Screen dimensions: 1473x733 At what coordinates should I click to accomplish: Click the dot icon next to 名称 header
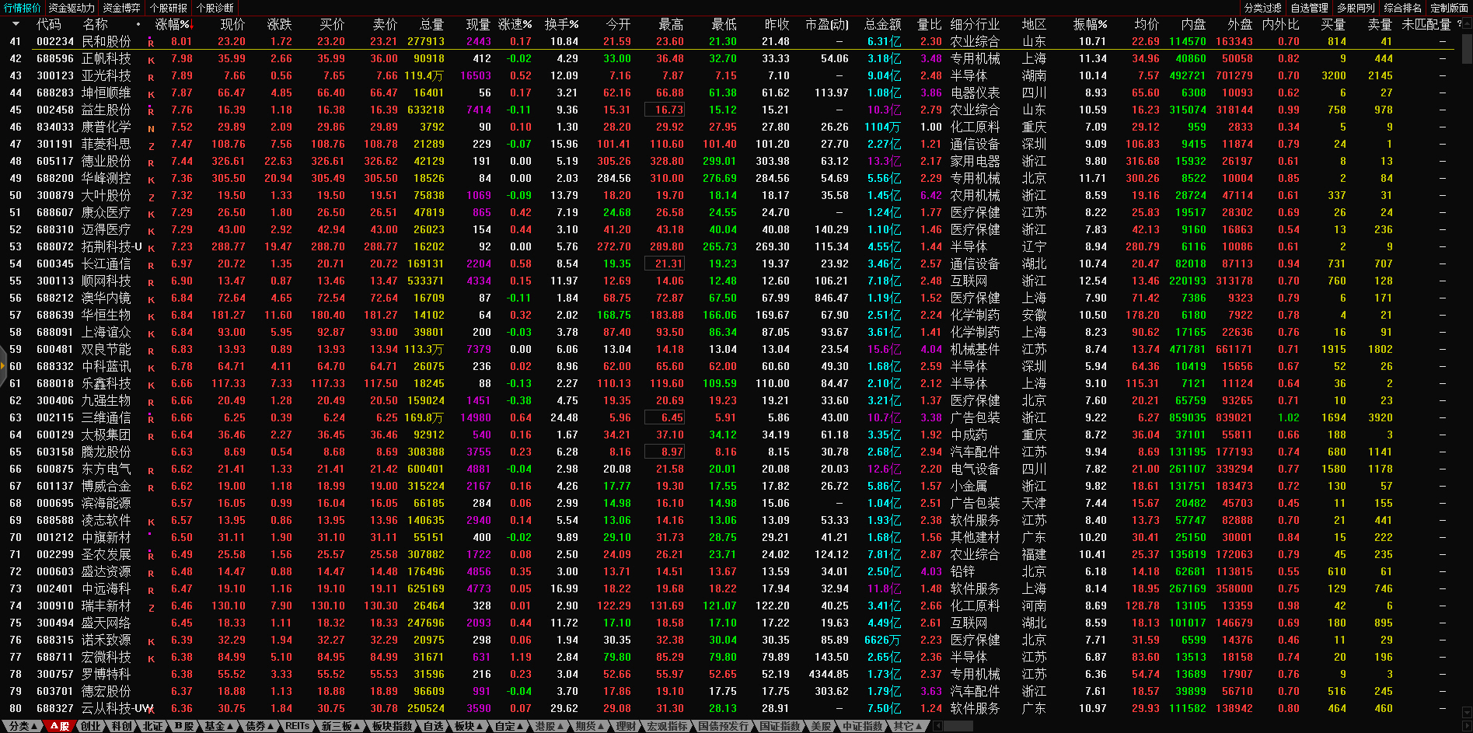click(x=138, y=24)
